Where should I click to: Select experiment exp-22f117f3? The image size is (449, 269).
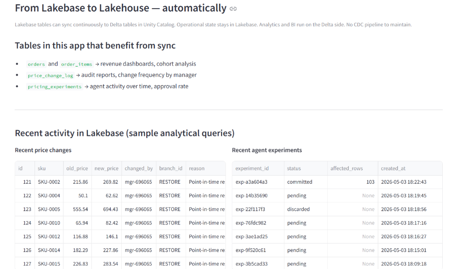258,209
